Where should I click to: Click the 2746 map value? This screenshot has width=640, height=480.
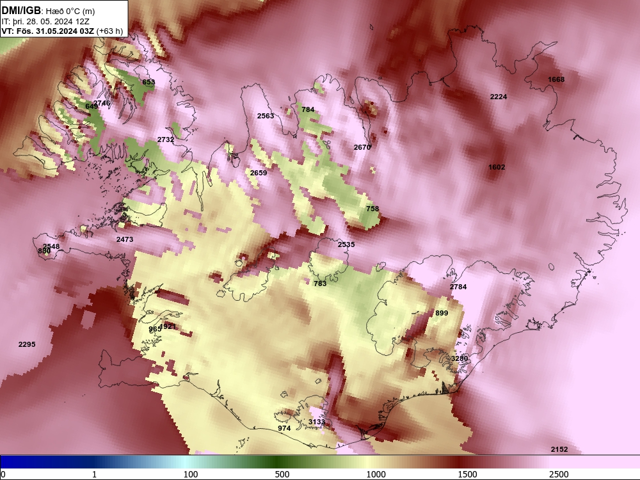point(102,103)
